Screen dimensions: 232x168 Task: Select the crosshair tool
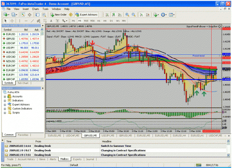(x=12, y=21)
